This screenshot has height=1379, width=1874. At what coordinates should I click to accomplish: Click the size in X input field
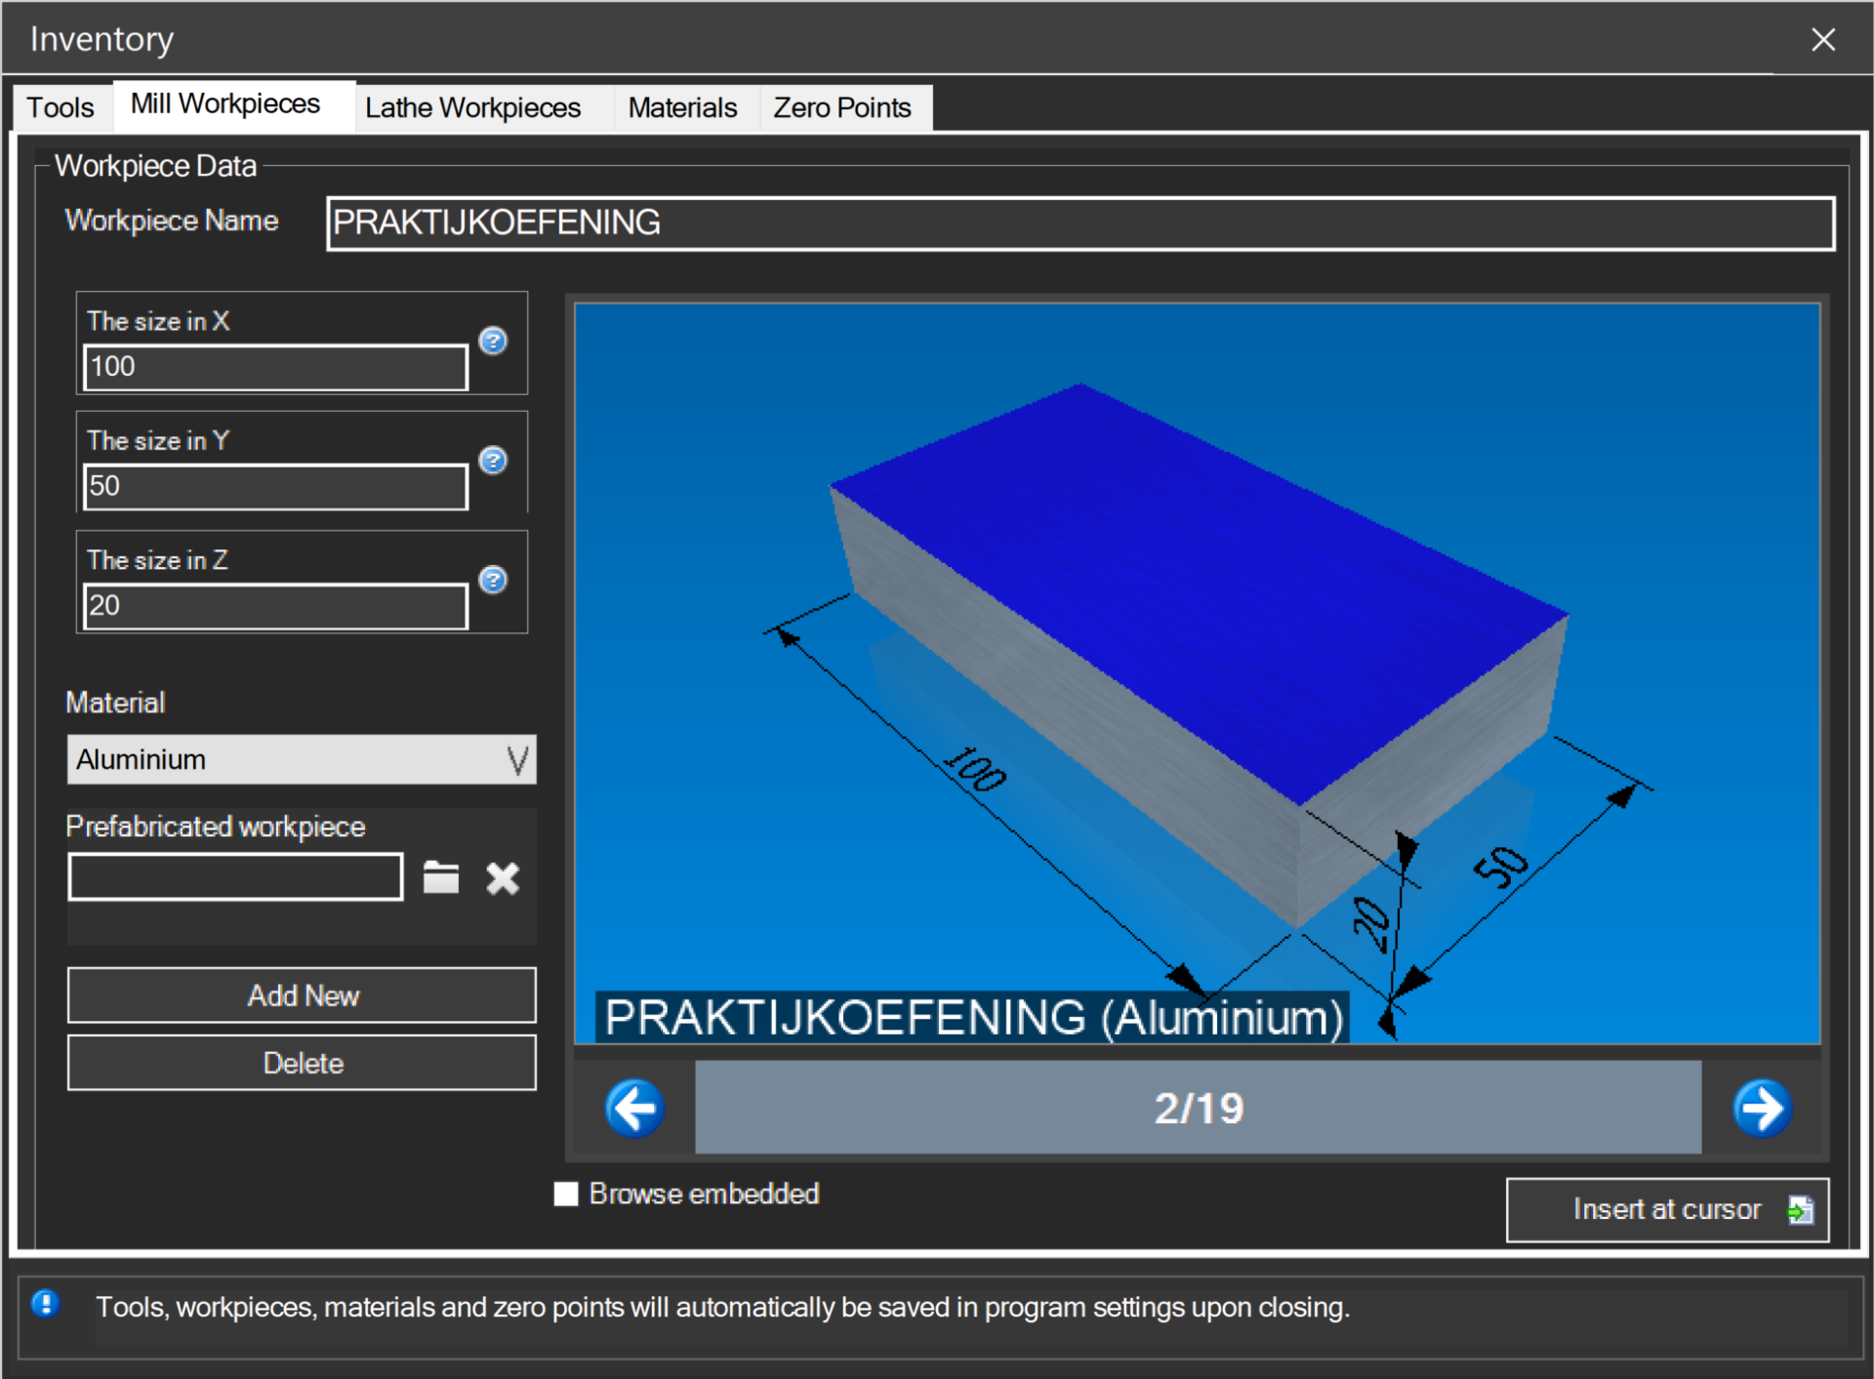[x=275, y=367]
